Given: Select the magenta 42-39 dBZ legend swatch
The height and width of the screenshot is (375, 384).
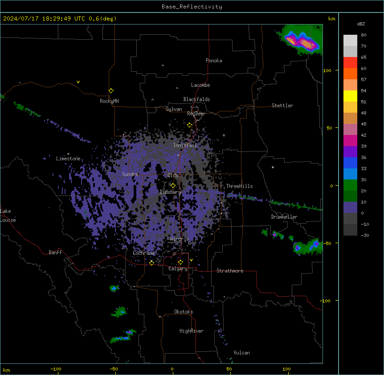Looking at the screenshot, I should 350,140.
